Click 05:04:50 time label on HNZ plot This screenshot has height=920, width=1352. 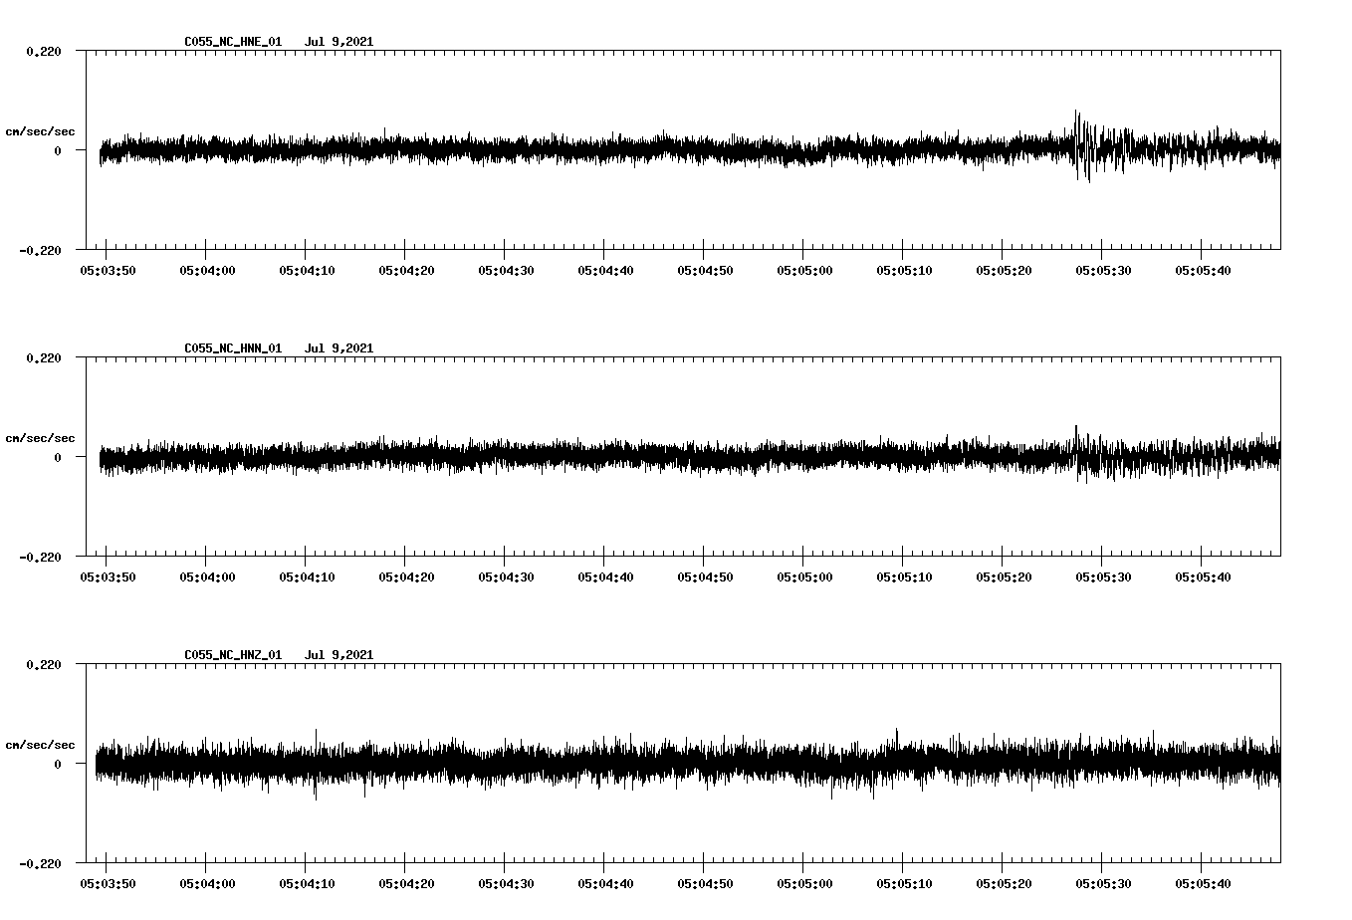(705, 884)
